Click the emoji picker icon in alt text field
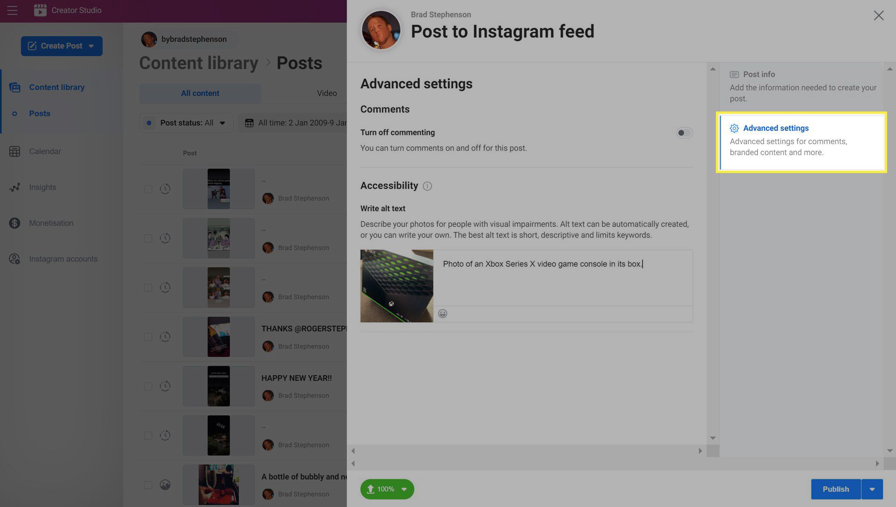The width and height of the screenshot is (896, 507). point(443,314)
